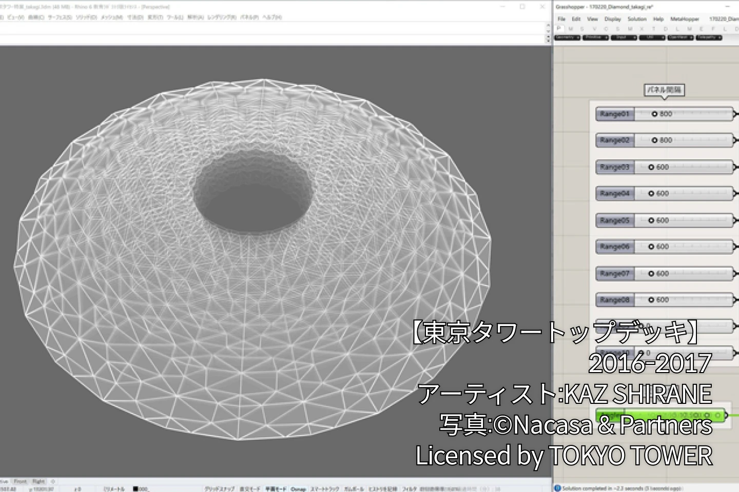Image resolution: width=739 pixels, height=492 pixels.
Task: Toggle スマートトラック in Rhino status bar
Action: pos(325,489)
